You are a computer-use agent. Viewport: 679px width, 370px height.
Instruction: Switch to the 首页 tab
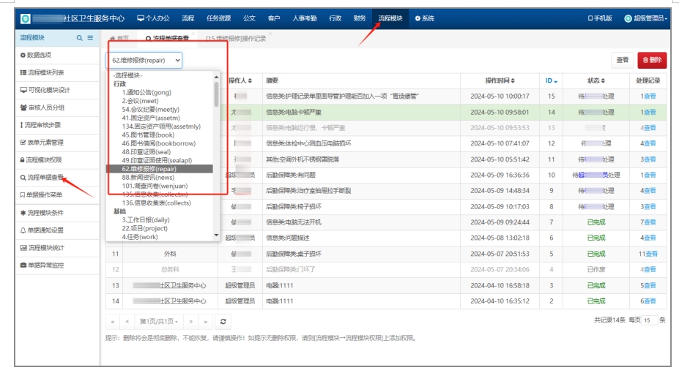pyautogui.click(x=119, y=38)
